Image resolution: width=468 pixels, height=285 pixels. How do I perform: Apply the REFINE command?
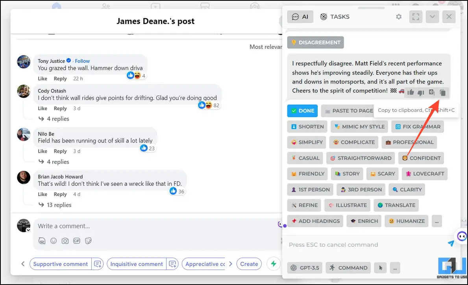tap(304, 205)
